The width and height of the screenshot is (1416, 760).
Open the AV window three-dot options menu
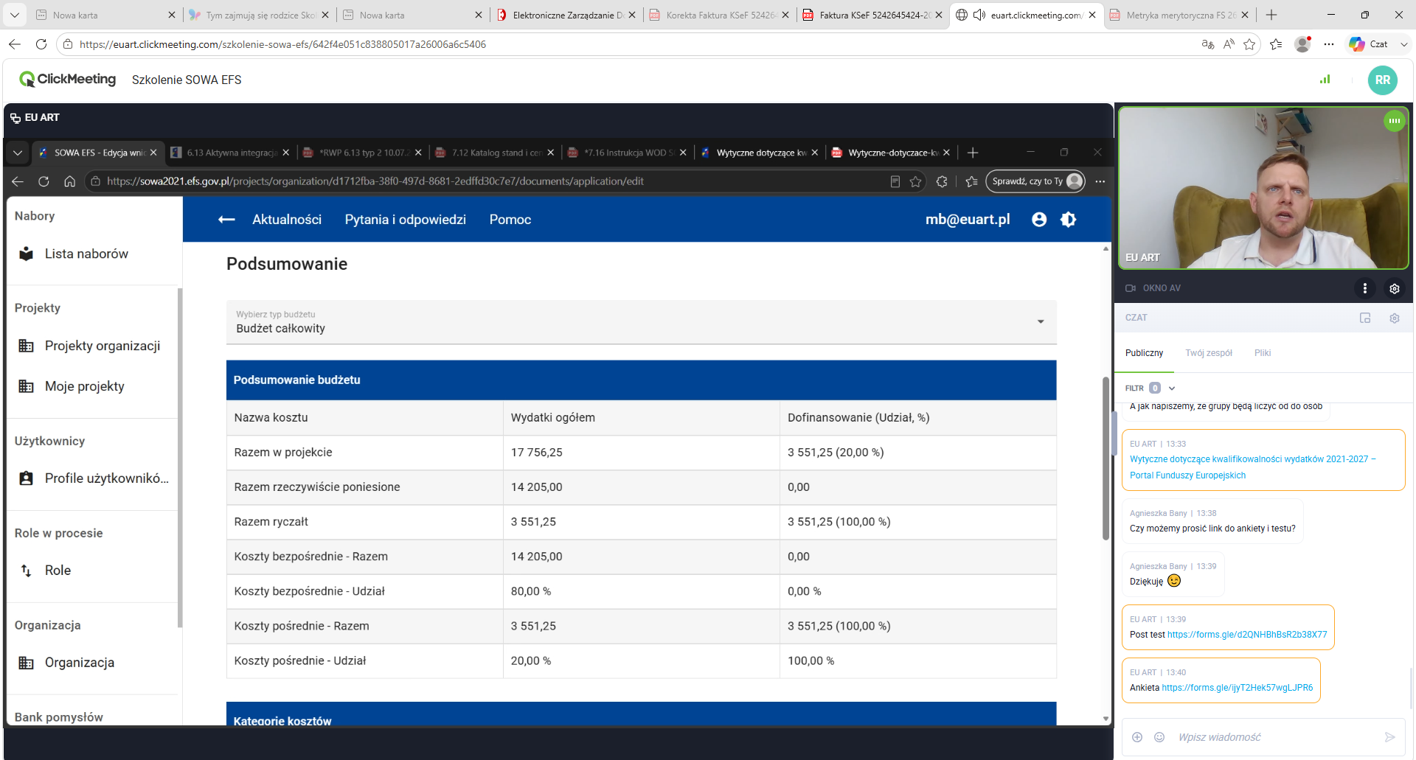point(1365,288)
